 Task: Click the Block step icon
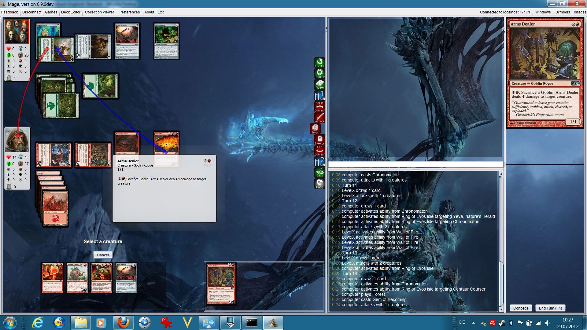[x=315, y=129]
